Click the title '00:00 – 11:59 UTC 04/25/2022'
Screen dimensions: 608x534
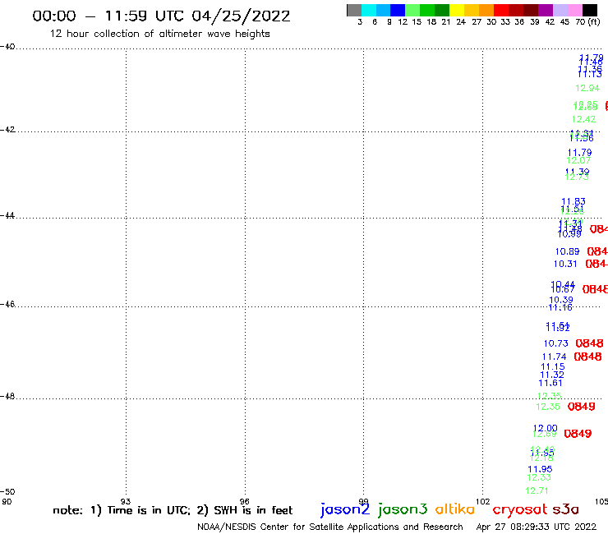point(161,16)
